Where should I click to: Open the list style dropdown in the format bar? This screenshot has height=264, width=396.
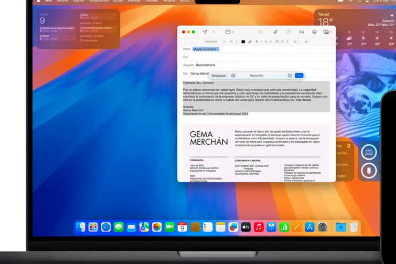(x=296, y=42)
